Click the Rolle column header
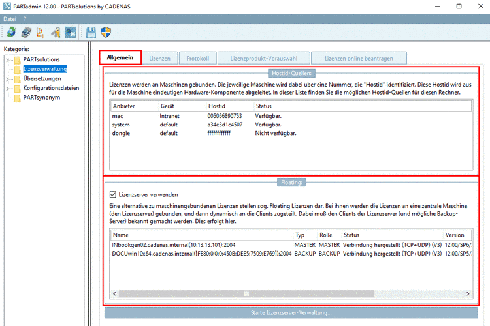 (329, 235)
